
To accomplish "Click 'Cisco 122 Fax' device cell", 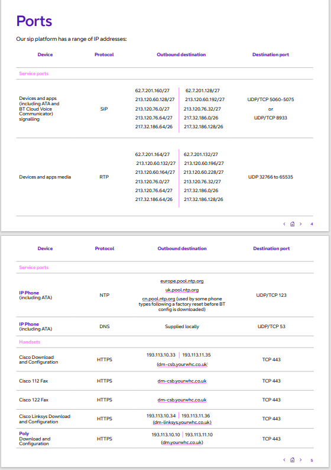I will [34, 400].
